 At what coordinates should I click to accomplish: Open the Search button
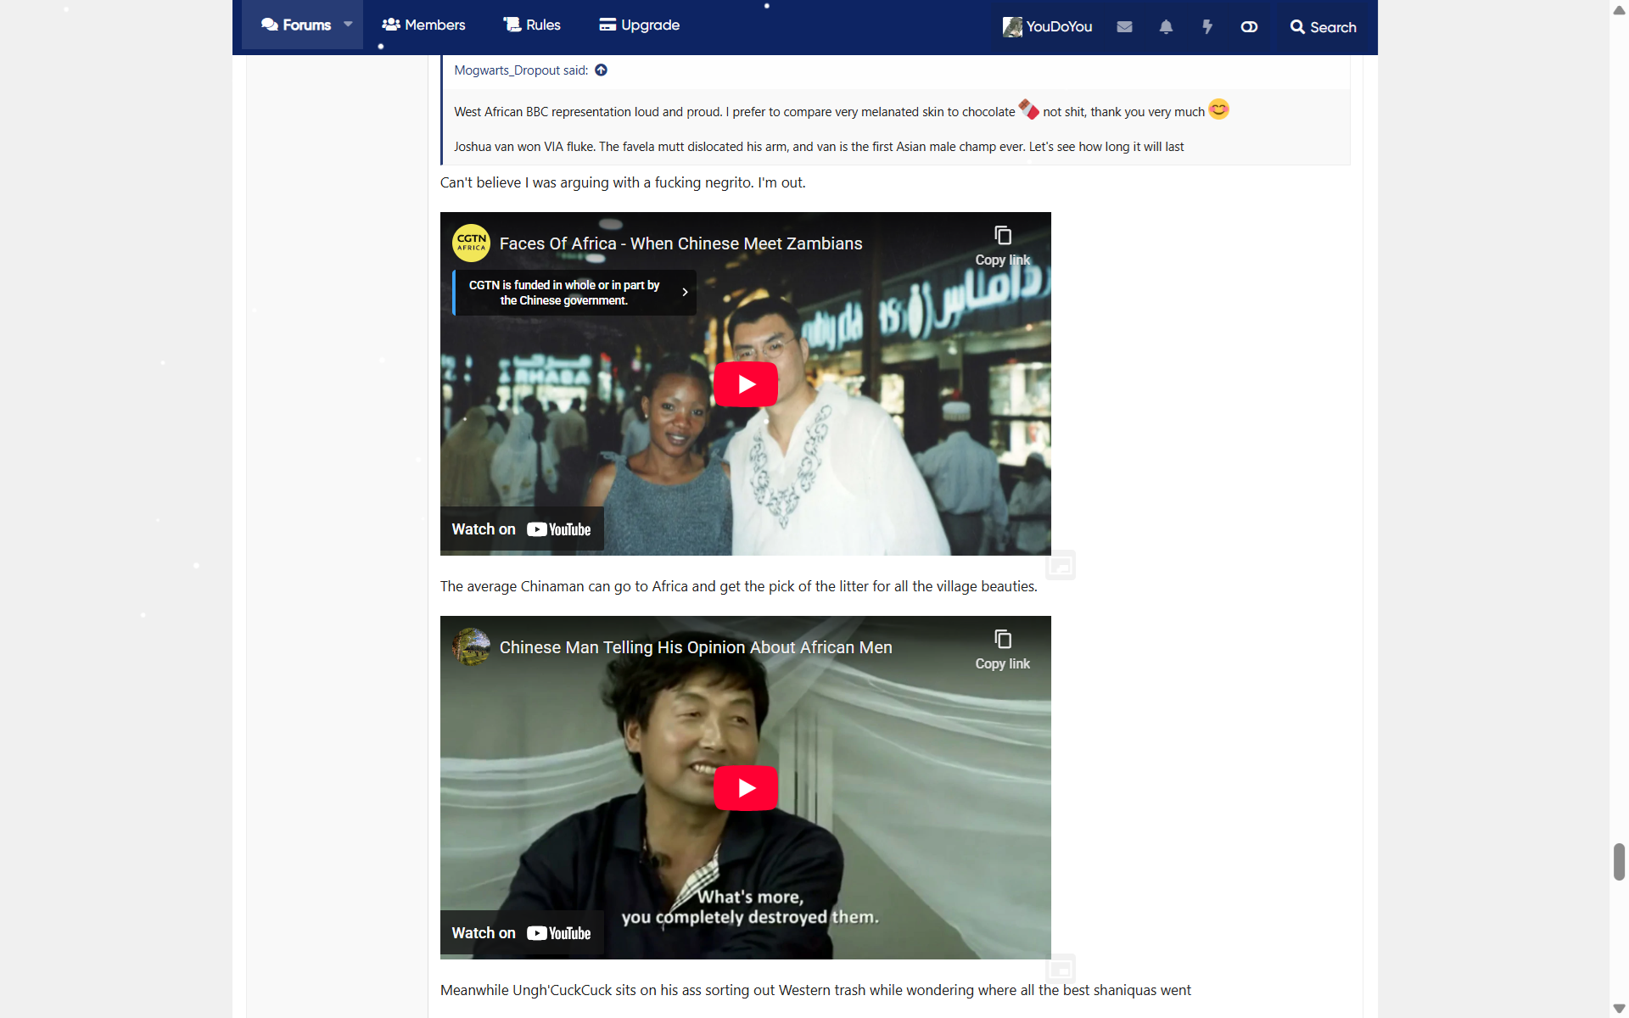(x=1323, y=27)
